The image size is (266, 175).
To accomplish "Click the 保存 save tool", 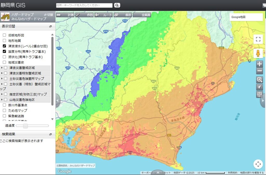I will tap(123, 15).
